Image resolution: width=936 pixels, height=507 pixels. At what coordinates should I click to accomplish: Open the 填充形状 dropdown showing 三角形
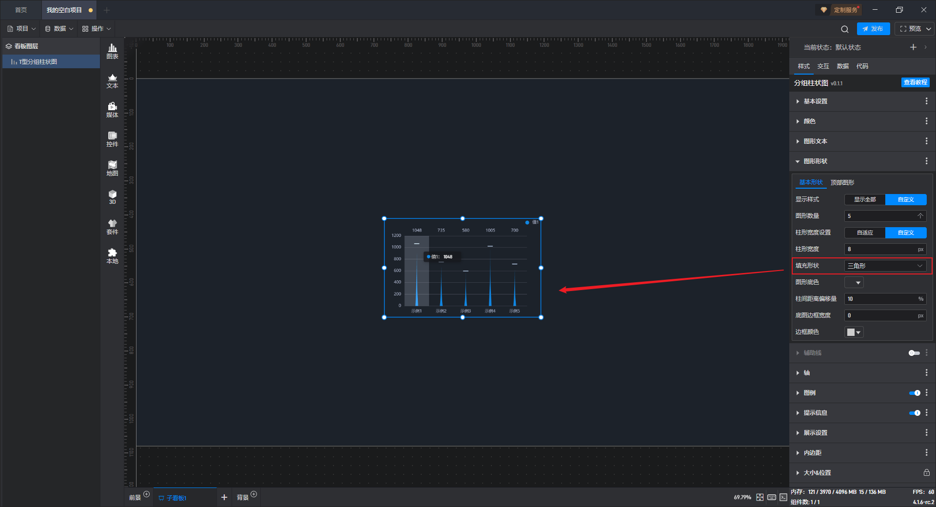(885, 266)
